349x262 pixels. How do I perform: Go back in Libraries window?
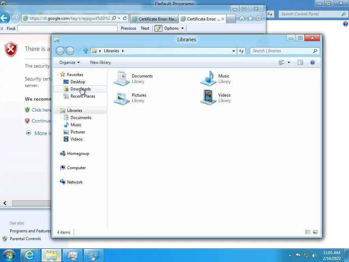[60, 51]
